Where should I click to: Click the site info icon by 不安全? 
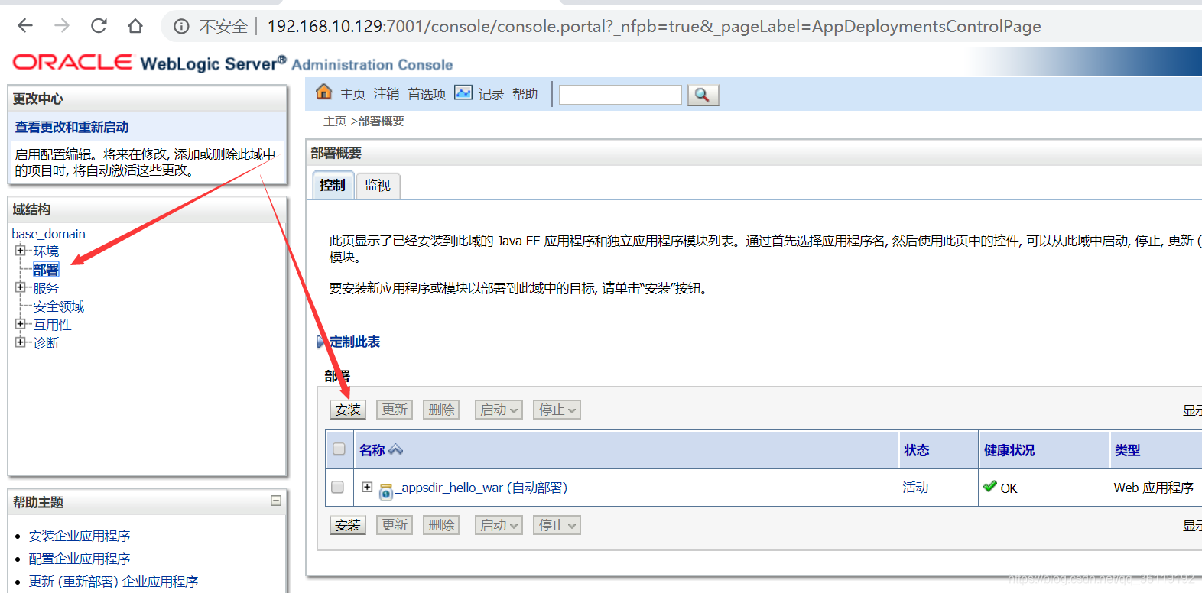point(181,27)
